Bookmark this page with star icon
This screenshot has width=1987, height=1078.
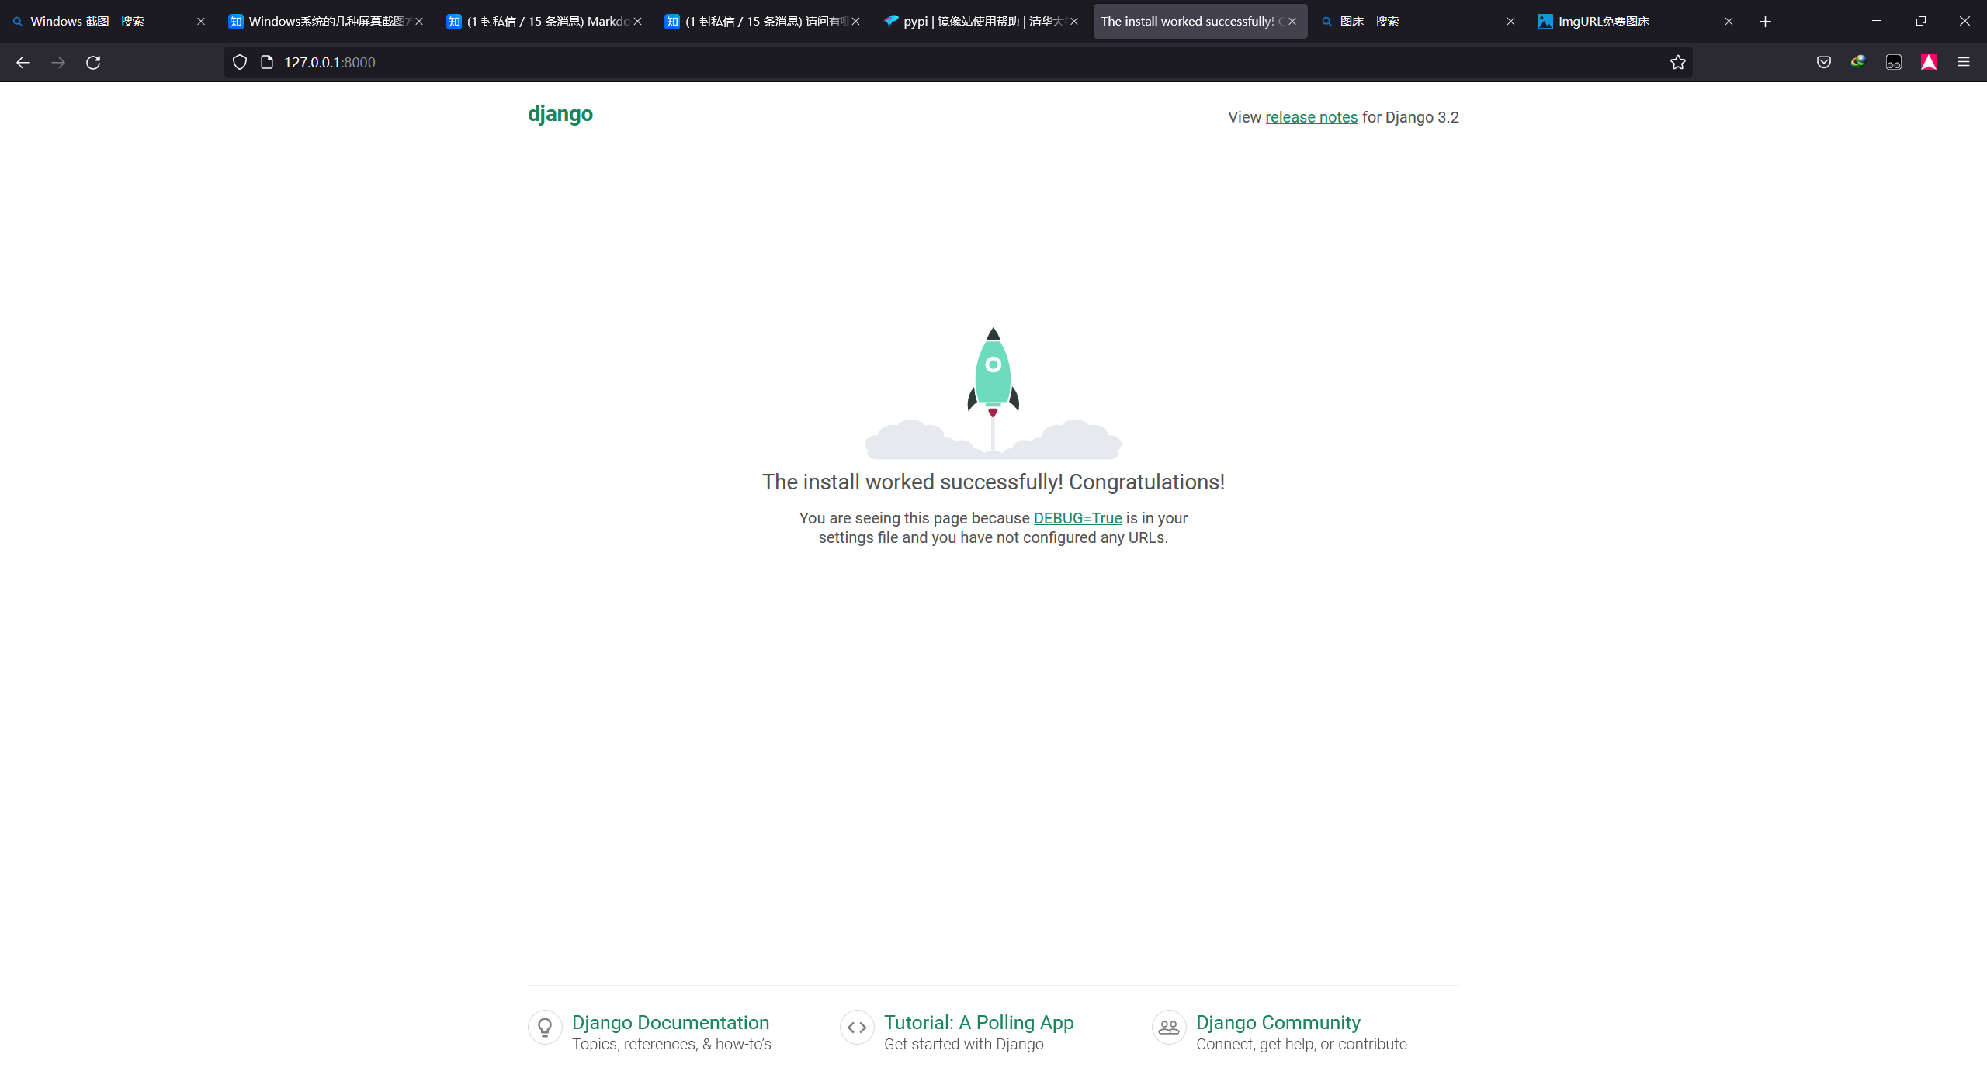(1677, 62)
